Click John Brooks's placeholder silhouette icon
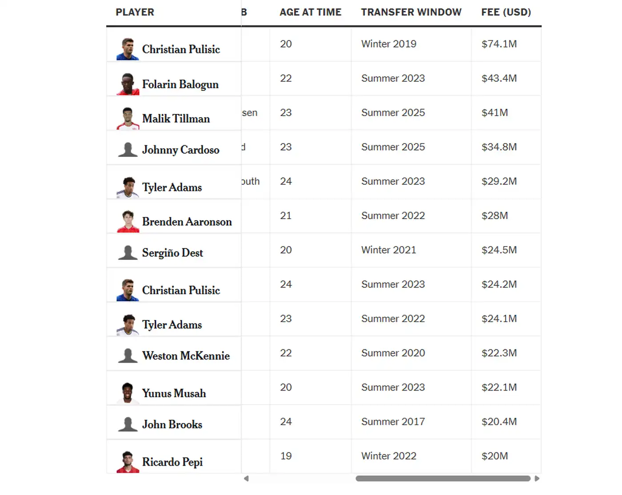Image resolution: width=622 pixels, height=495 pixels. pyautogui.click(x=128, y=424)
